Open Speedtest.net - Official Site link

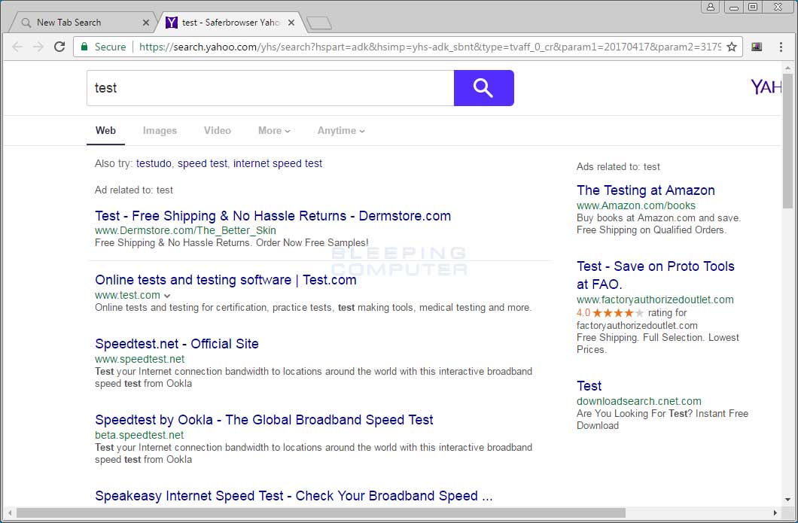[x=177, y=344]
